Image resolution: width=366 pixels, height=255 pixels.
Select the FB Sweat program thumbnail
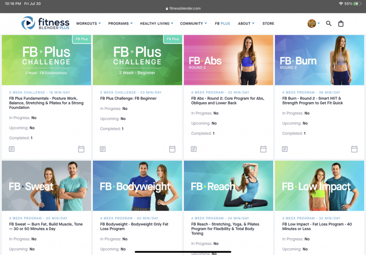tap(47, 186)
